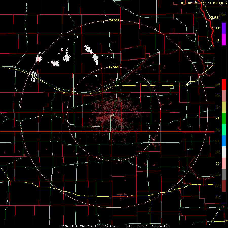Click the RF legend label
228x228 pixels.
(x=217, y=28)
